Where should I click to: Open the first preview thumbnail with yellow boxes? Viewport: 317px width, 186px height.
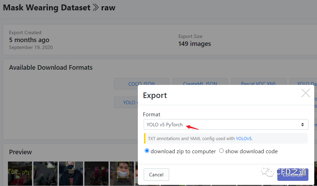coord(20,174)
